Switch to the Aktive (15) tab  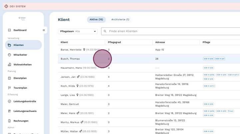(x=96, y=19)
